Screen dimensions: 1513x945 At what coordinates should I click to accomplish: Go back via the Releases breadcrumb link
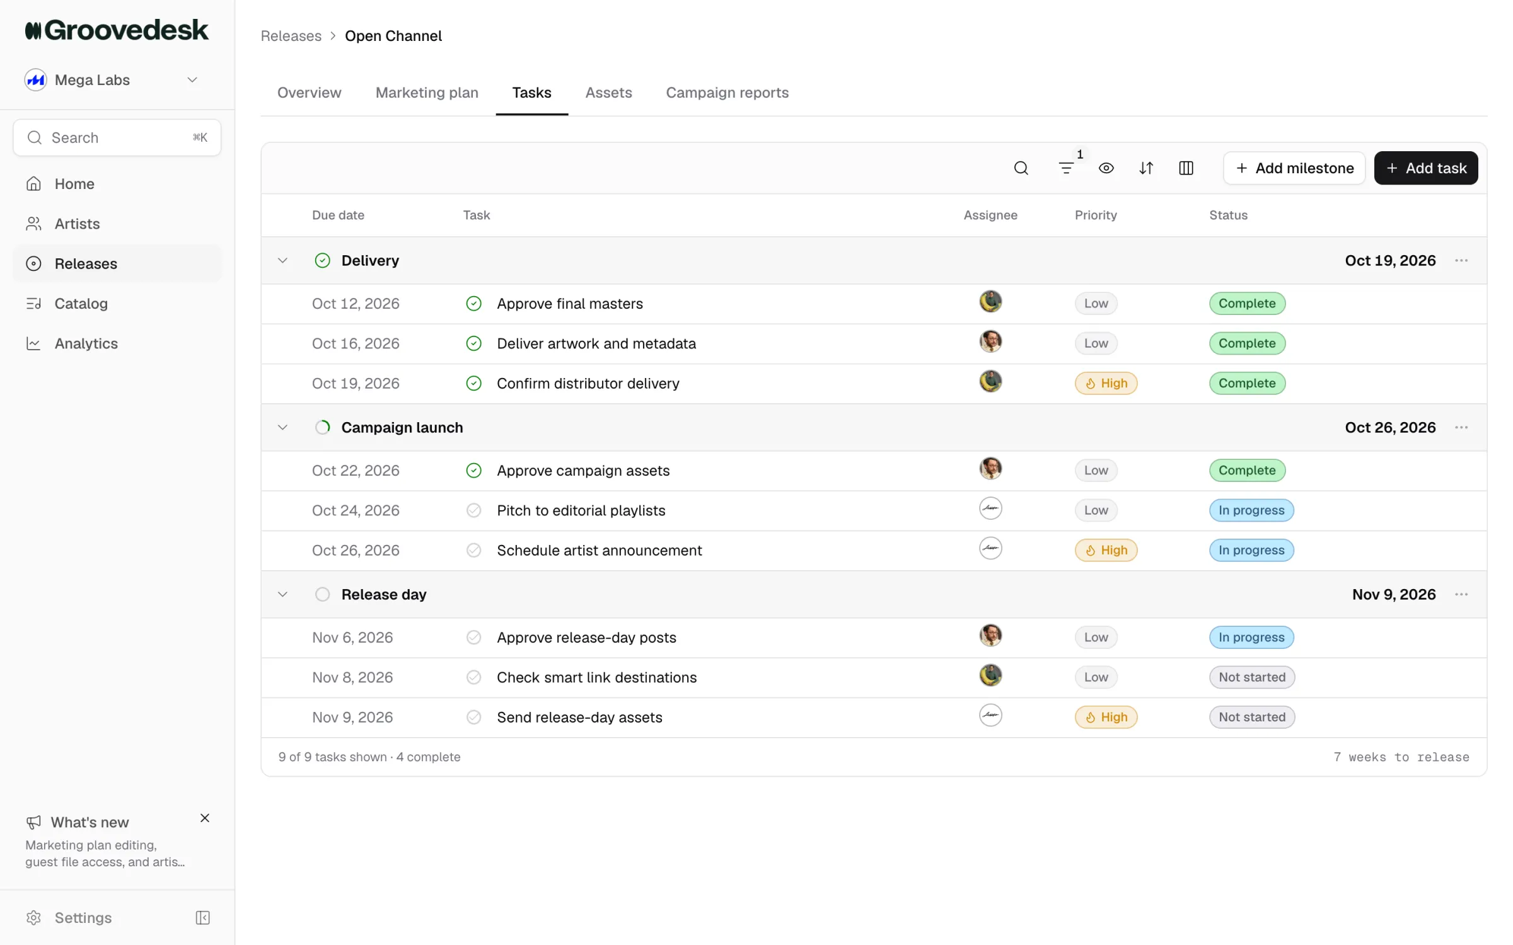click(291, 36)
